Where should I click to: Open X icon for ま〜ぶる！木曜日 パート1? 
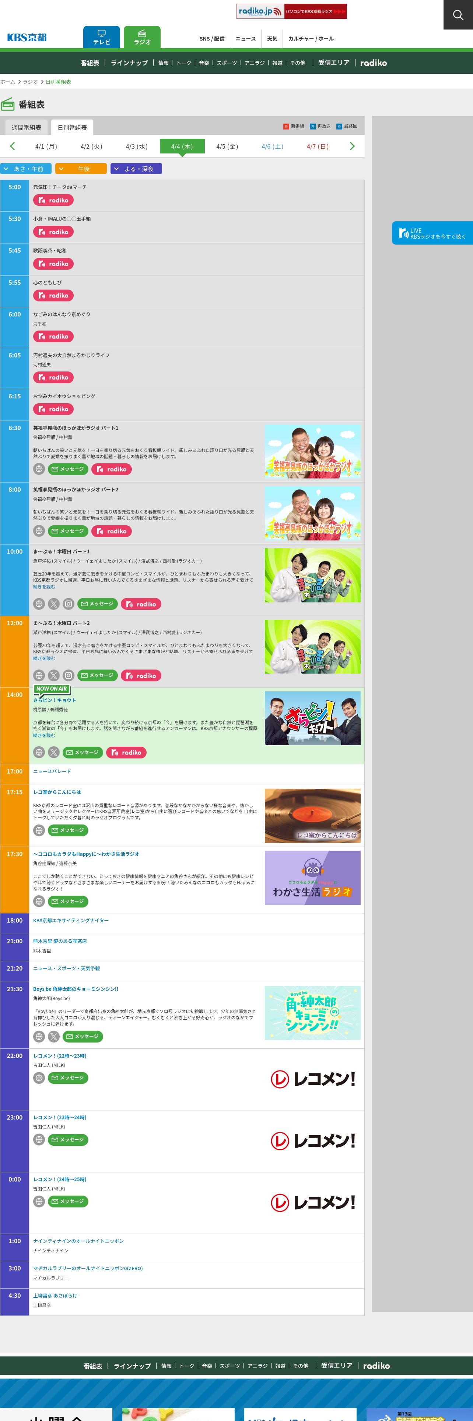point(53,604)
